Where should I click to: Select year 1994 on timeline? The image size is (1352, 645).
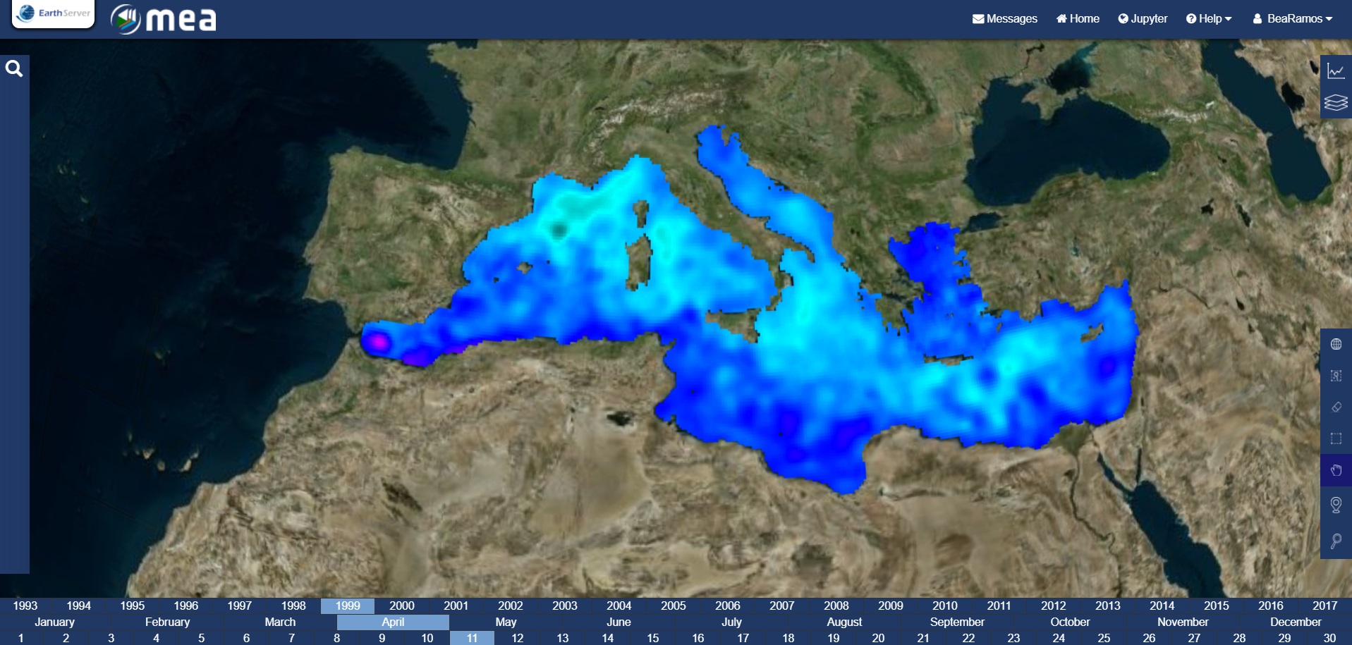click(79, 606)
